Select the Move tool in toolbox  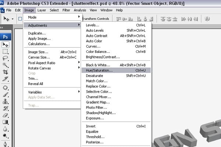[x=6, y=45]
